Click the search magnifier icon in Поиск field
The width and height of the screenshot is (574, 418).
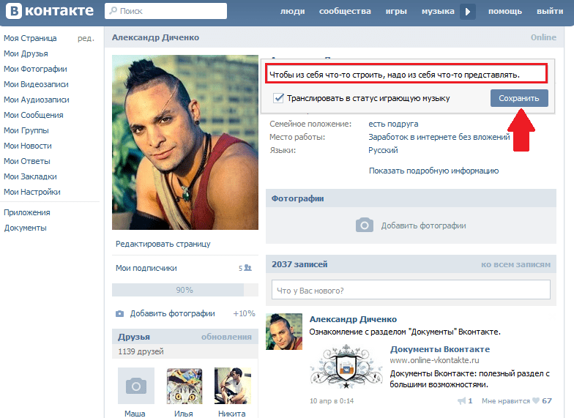tap(113, 11)
